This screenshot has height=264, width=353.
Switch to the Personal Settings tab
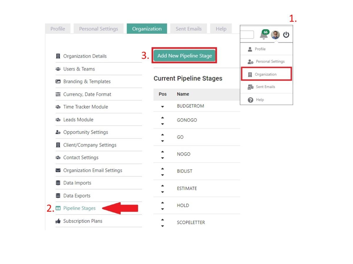click(99, 29)
